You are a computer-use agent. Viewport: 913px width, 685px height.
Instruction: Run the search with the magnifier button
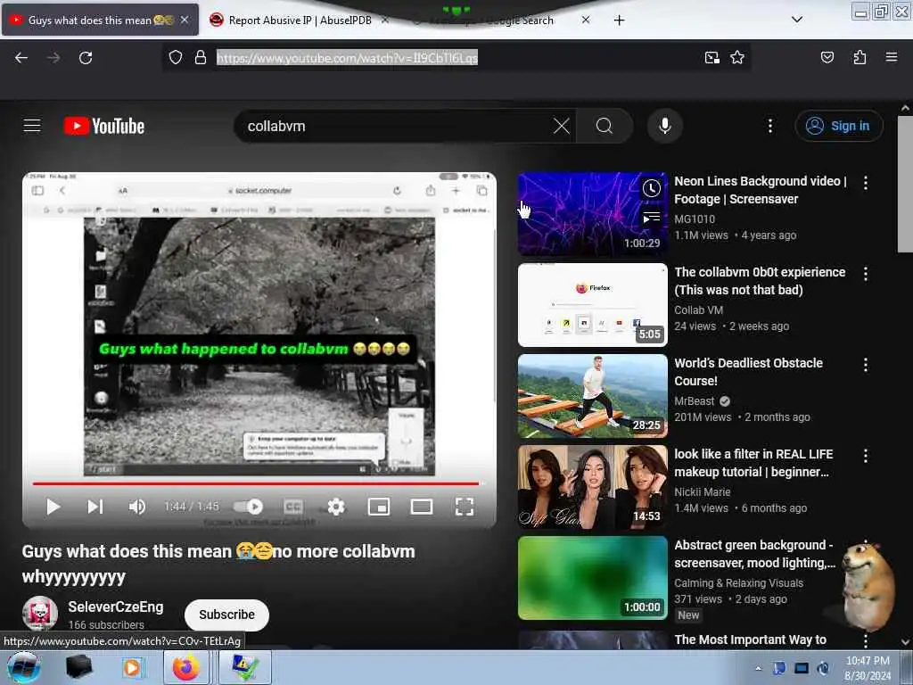pyautogui.click(x=605, y=126)
